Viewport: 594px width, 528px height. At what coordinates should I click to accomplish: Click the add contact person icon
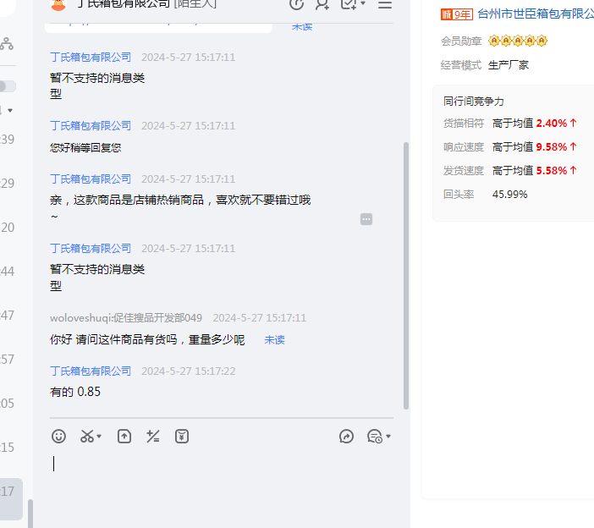tap(322, 4)
